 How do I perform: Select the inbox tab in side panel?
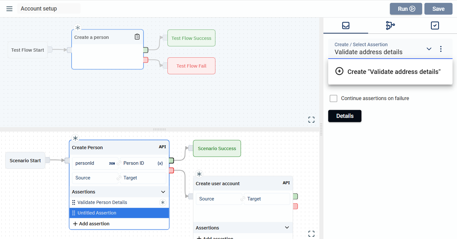345,25
